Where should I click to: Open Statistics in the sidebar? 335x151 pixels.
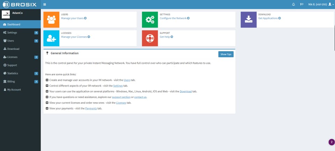click(20, 73)
